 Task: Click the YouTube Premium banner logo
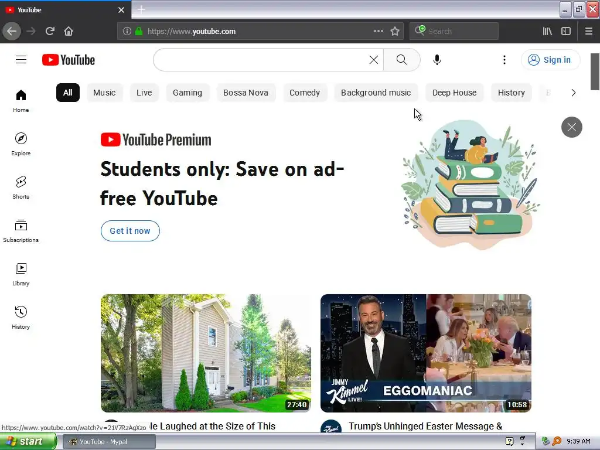tap(156, 139)
